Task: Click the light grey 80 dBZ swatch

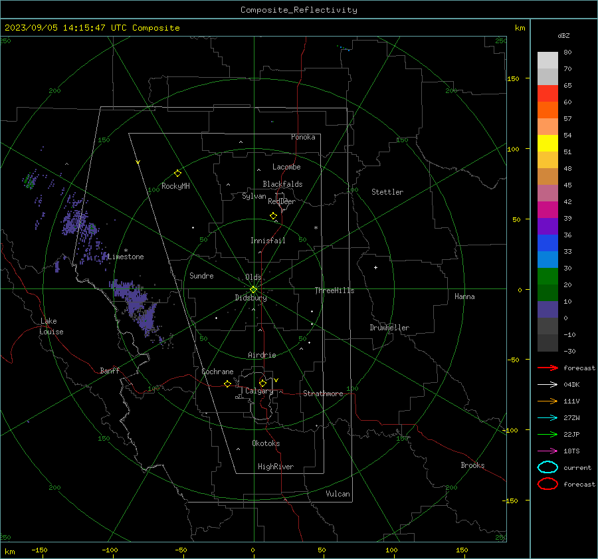Action: (548, 60)
